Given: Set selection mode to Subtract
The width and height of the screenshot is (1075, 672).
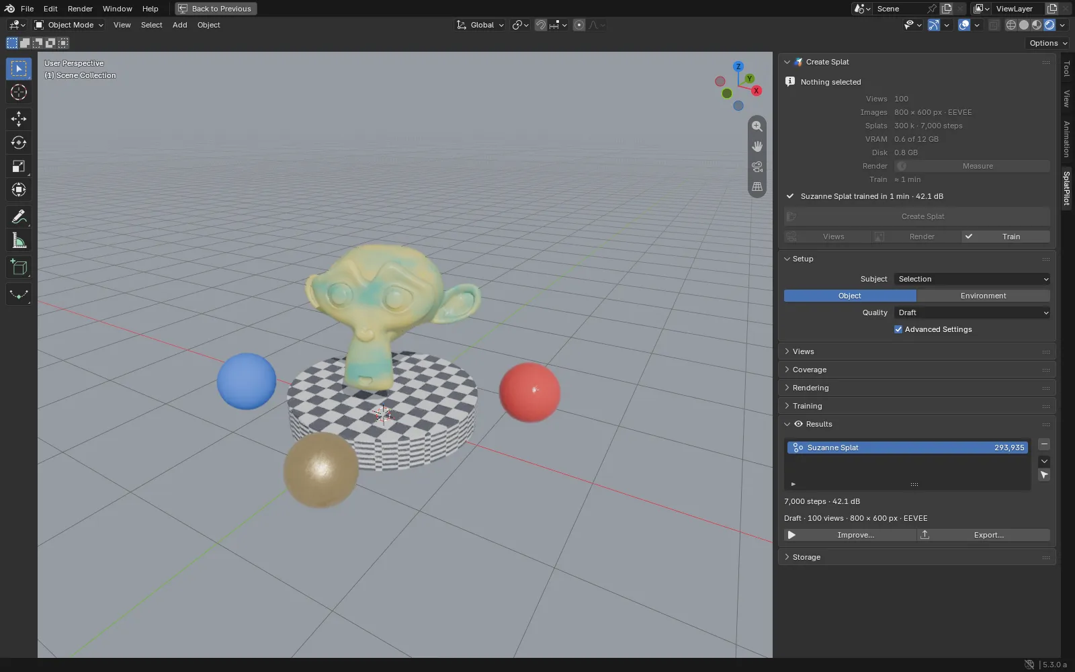Looking at the screenshot, I should (x=38, y=43).
